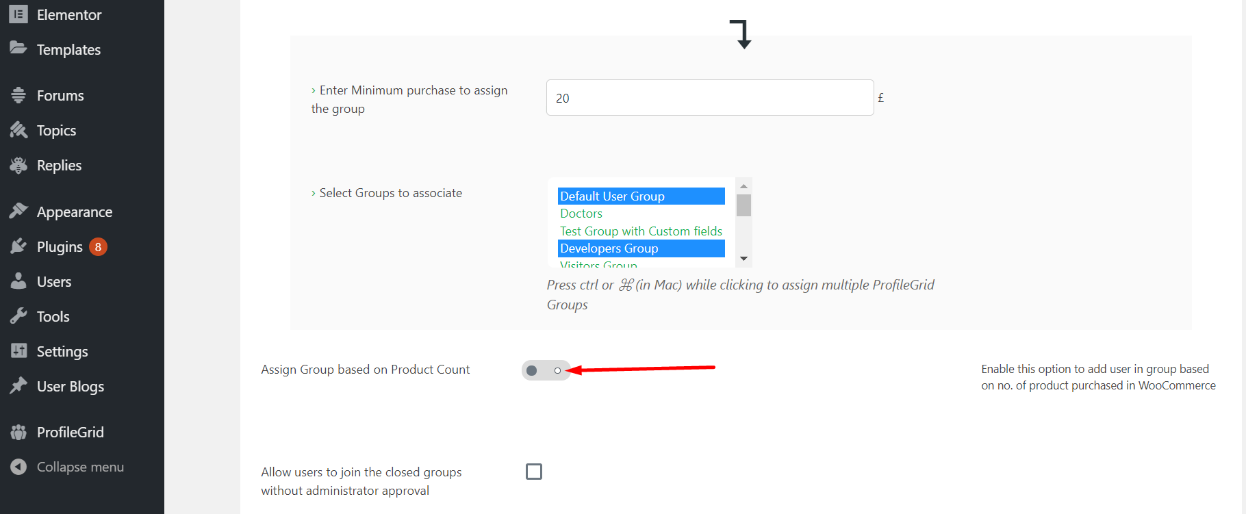This screenshot has width=1246, height=514.
Task: Check allow users to join closed groups
Action: coord(533,471)
